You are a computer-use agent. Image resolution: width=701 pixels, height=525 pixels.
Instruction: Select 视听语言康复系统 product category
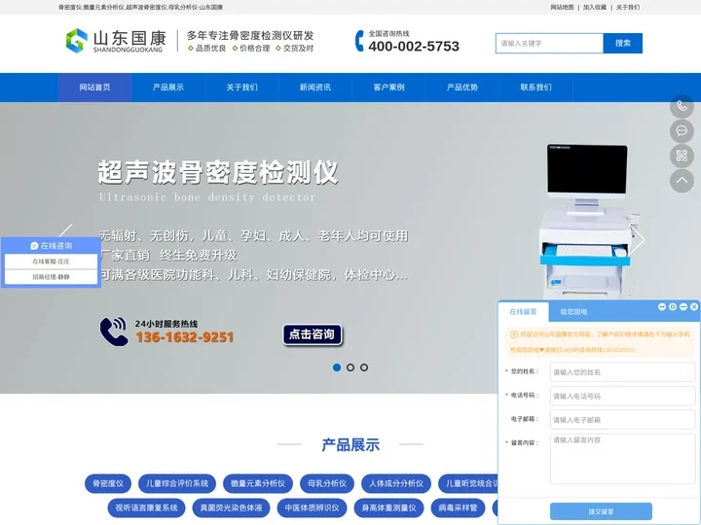coord(146,508)
